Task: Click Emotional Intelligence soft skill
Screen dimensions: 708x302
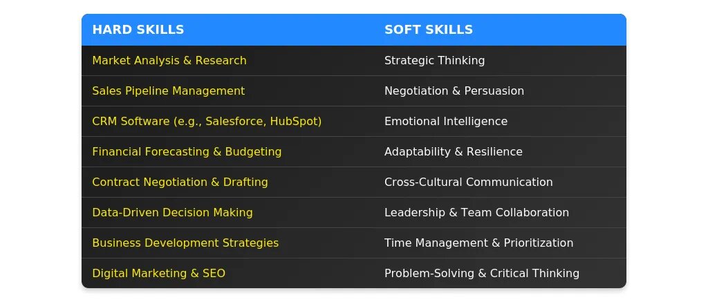Action: pos(446,122)
